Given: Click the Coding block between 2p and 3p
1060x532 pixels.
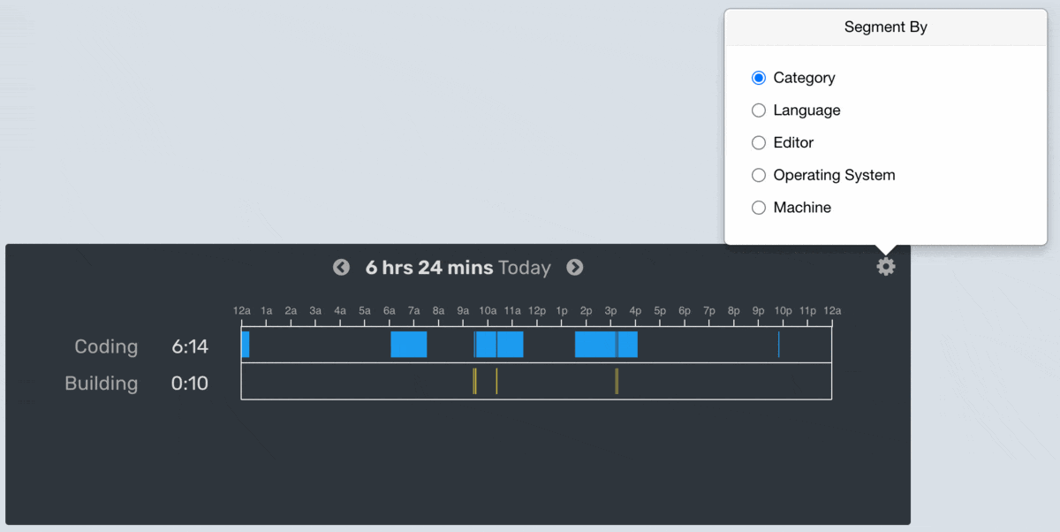Looking at the screenshot, I should (x=594, y=345).
